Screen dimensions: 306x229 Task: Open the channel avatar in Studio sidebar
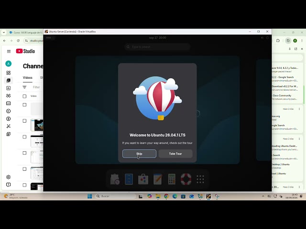(9, 63)
